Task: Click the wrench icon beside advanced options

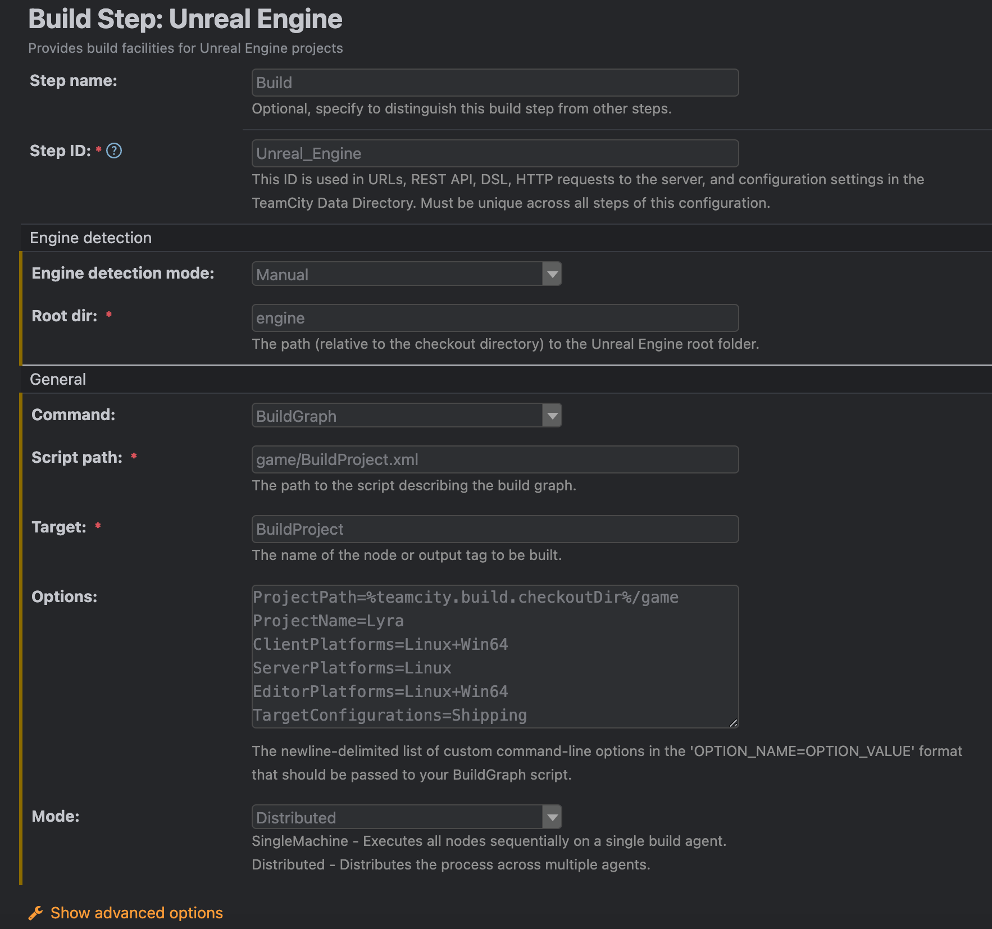Action: click(35, 913)
